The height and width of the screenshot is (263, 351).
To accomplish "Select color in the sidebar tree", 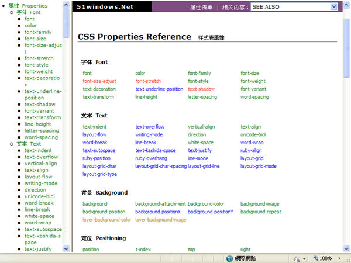I will pos(30,26).
